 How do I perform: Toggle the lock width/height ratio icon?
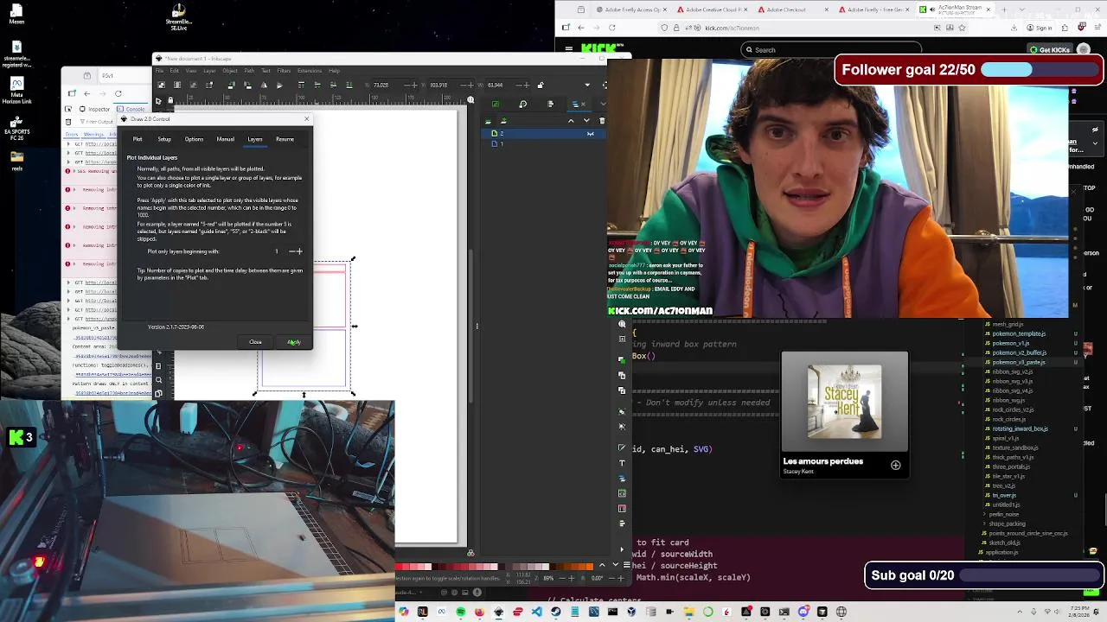tap(541, 86)
